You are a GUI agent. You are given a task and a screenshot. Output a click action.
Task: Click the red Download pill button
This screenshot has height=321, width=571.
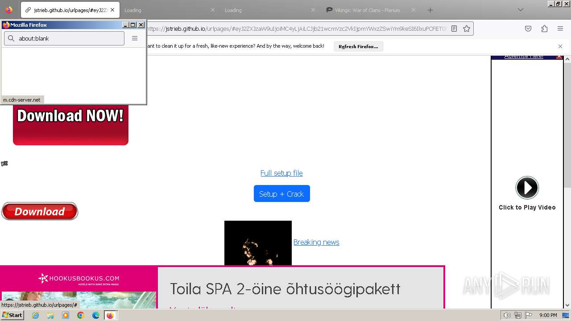[40, 211]
